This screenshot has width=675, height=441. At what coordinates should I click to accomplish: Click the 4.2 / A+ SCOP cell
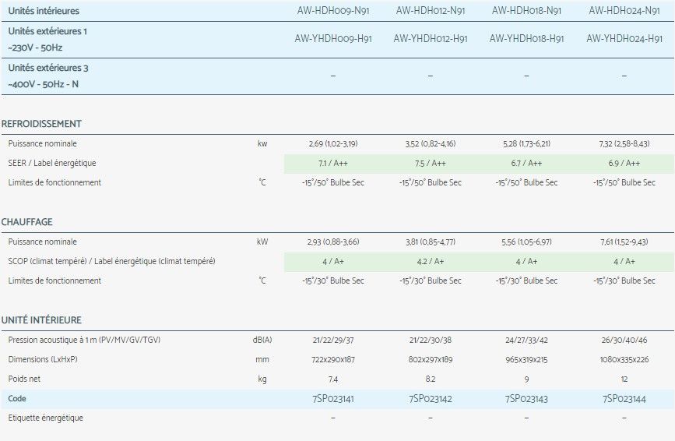pos(430,262)
